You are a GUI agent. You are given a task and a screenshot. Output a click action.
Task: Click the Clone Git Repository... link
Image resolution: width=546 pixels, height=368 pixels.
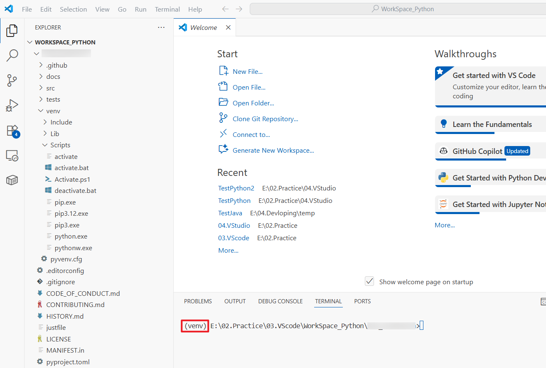point(266,119)
